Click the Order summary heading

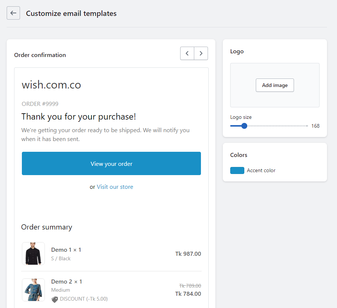(47, 227)
